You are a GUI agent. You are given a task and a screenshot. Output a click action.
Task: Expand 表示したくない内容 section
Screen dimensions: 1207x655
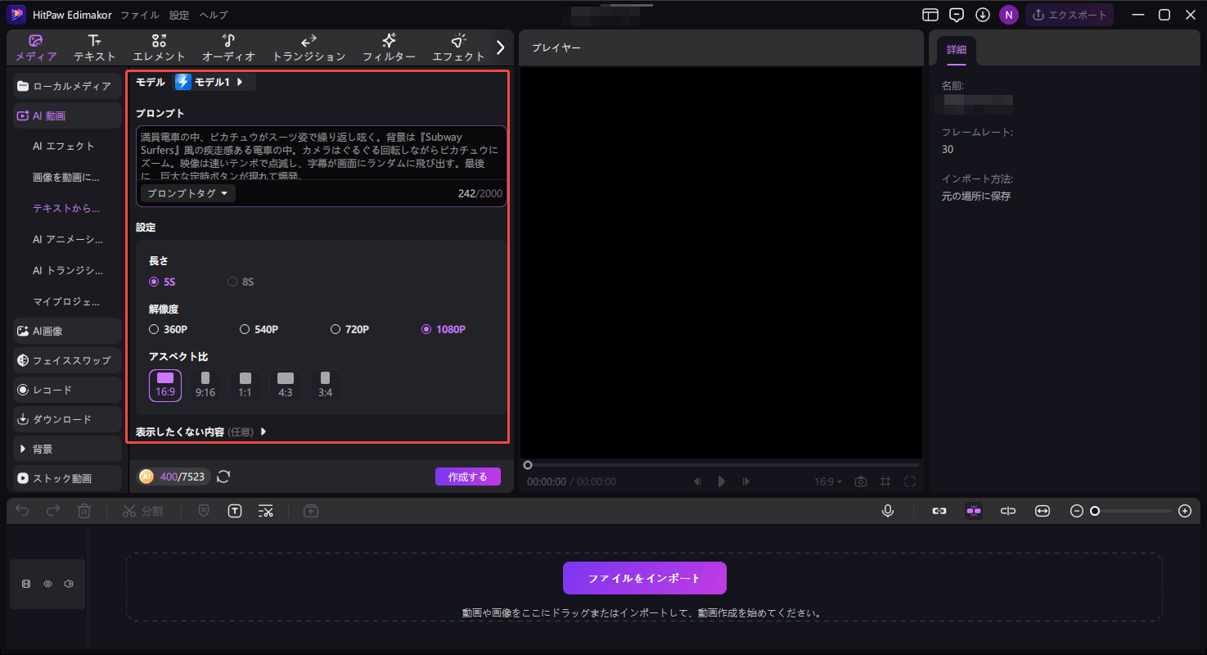point(201,431)
